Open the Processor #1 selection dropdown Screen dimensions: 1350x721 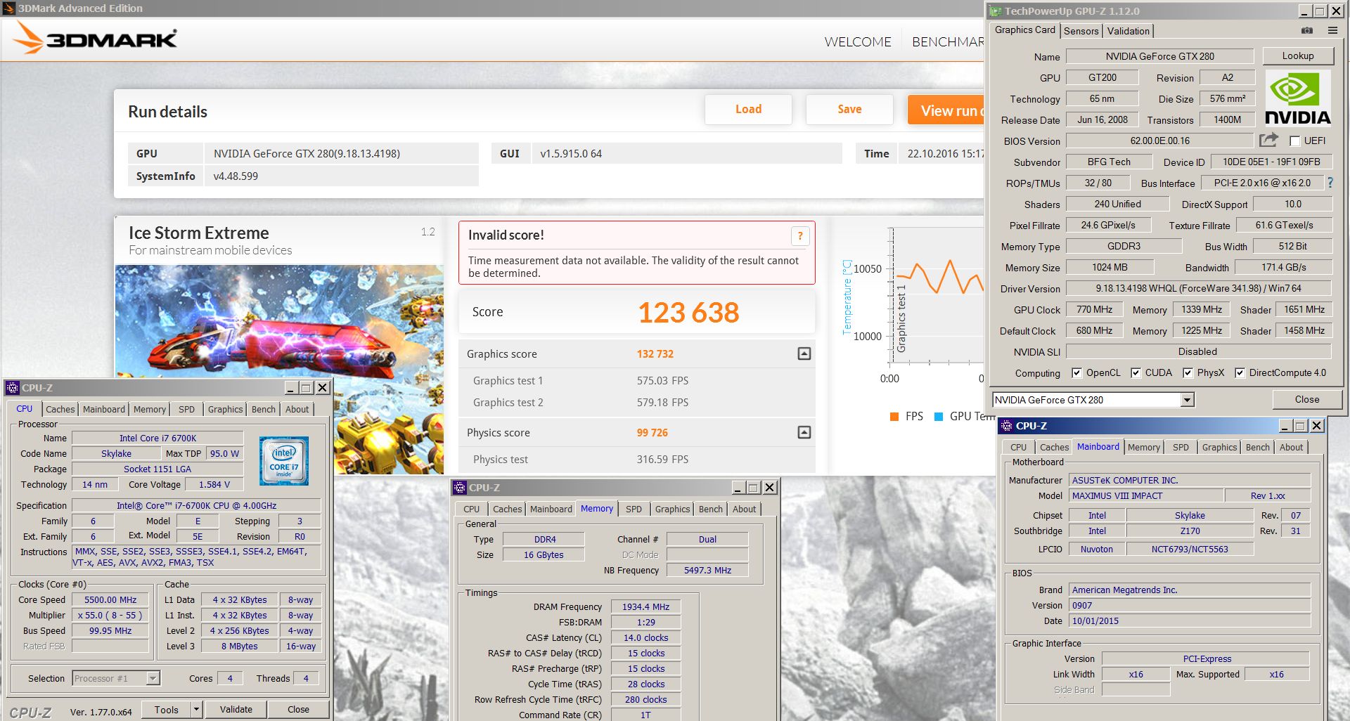click(153, 678)
